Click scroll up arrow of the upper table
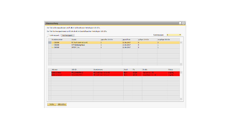The image size is (230, 129). 181,43
